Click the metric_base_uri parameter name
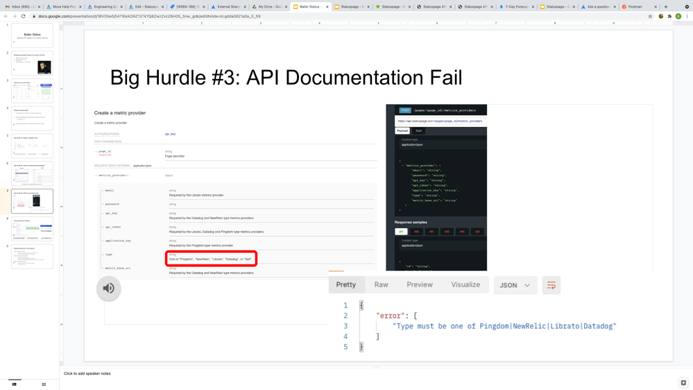This screenshot has height=390, width=693. tap(117, 269)
